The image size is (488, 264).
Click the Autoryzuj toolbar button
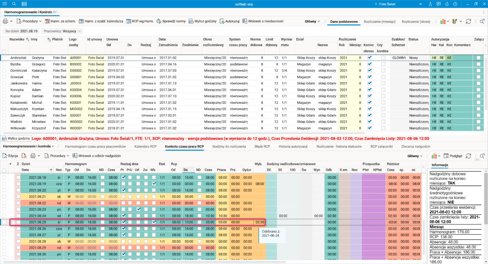tap(229, 21)
